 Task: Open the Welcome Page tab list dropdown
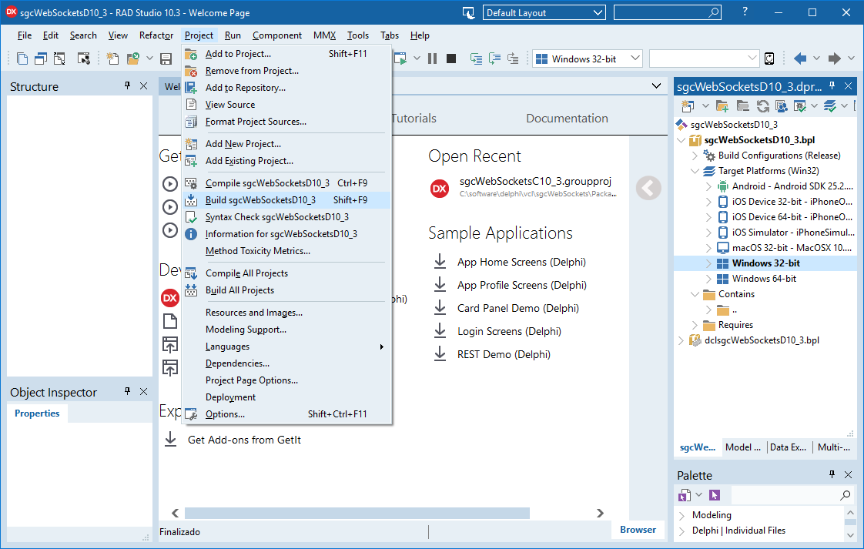(x=656, y=86)
